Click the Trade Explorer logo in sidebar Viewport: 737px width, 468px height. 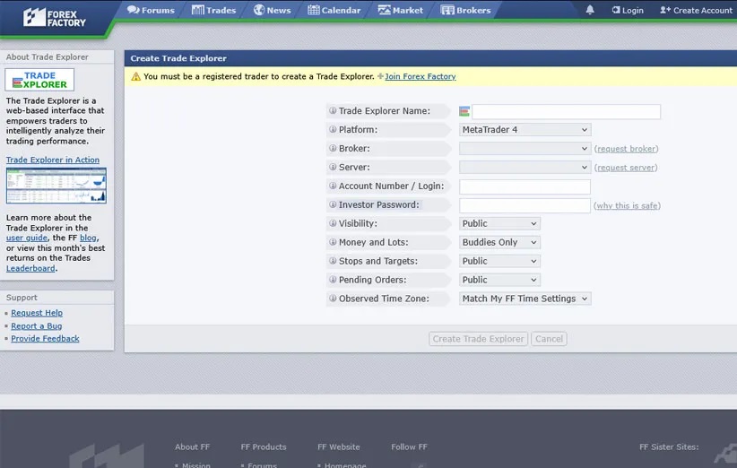click(x=39, y=81)
